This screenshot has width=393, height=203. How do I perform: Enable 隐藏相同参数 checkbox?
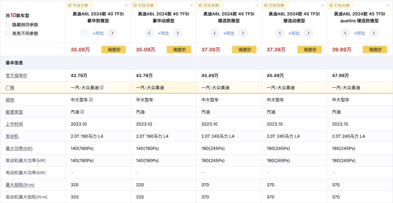coord(8,24)
